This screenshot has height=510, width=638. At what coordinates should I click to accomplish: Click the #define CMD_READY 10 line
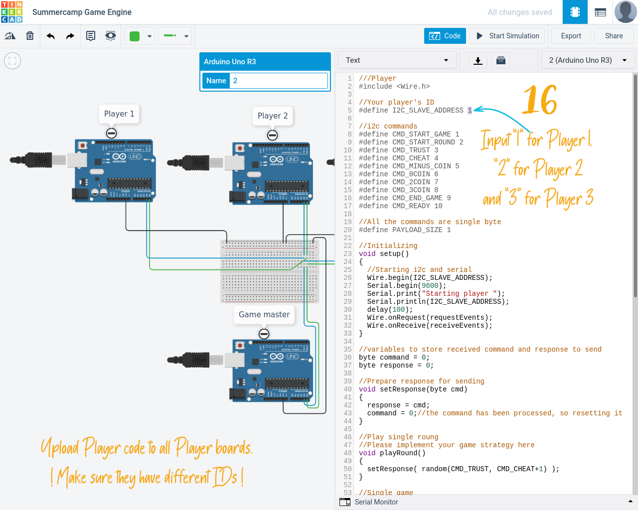click(401, 206)
